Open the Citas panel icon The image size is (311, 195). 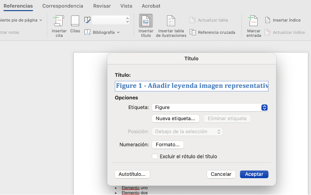[75, 21]
